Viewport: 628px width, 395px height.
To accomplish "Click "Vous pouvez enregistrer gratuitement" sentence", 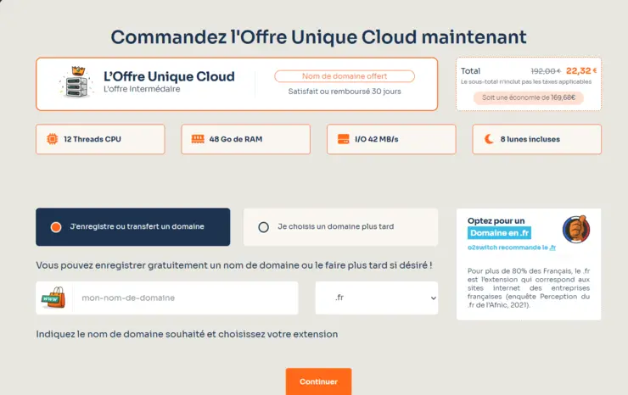I will pos(234,265).
